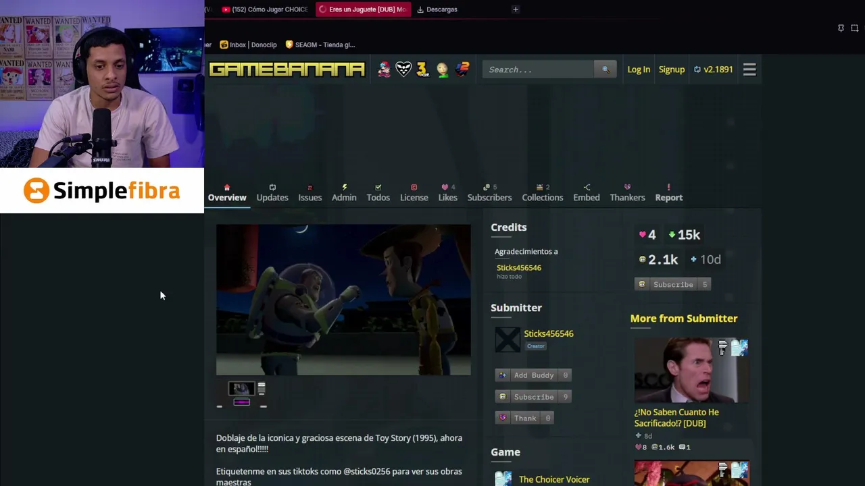Open the Deltarune heart game icon

coord(403,70)
